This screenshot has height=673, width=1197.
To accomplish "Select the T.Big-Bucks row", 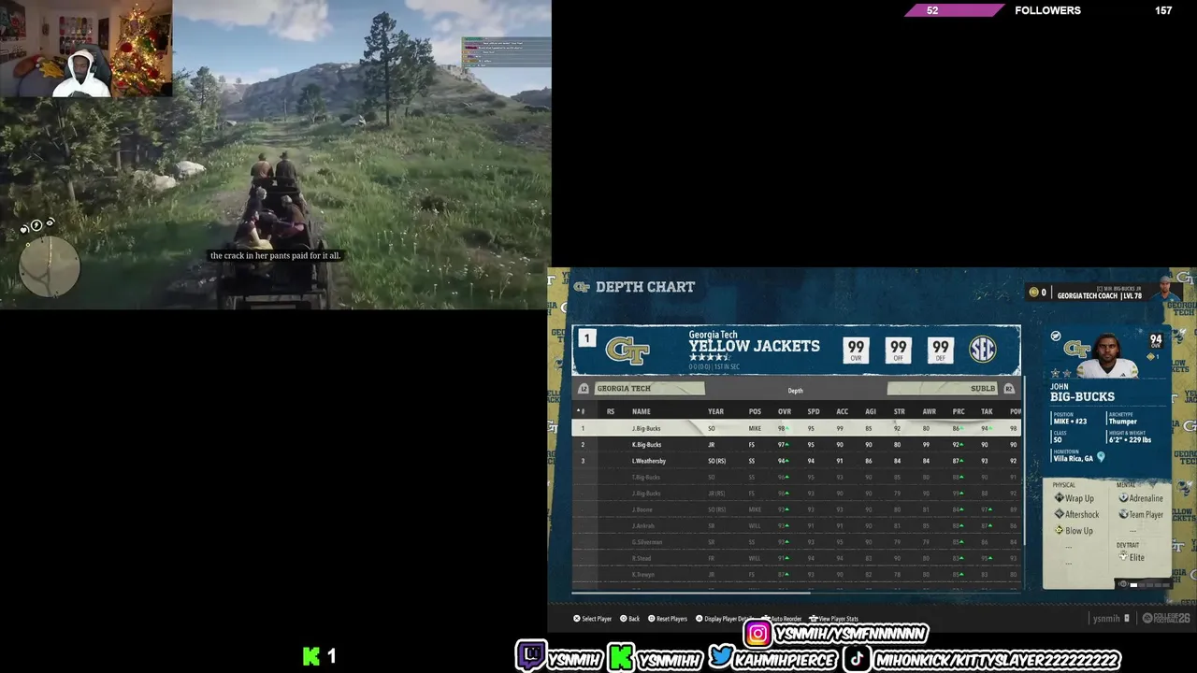I will (796, 477).
